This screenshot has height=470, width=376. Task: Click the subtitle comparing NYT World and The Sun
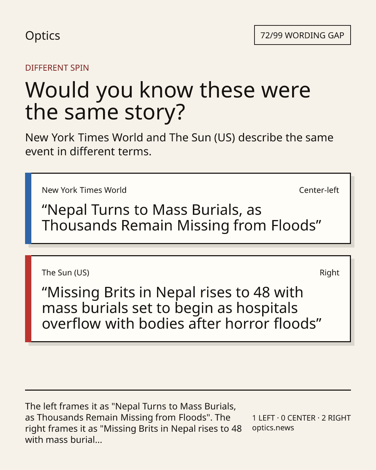(179, 144)
